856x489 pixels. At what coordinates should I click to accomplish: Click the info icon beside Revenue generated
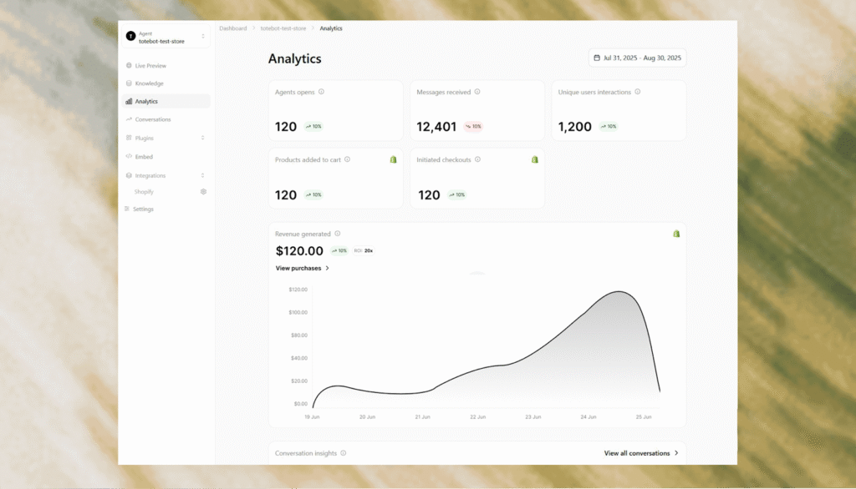point(338,234)
